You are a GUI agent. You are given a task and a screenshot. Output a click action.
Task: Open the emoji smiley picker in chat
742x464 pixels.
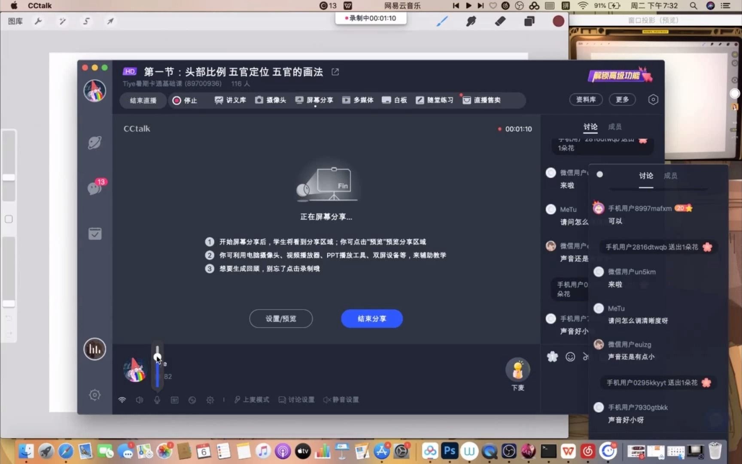coord(570,357)
